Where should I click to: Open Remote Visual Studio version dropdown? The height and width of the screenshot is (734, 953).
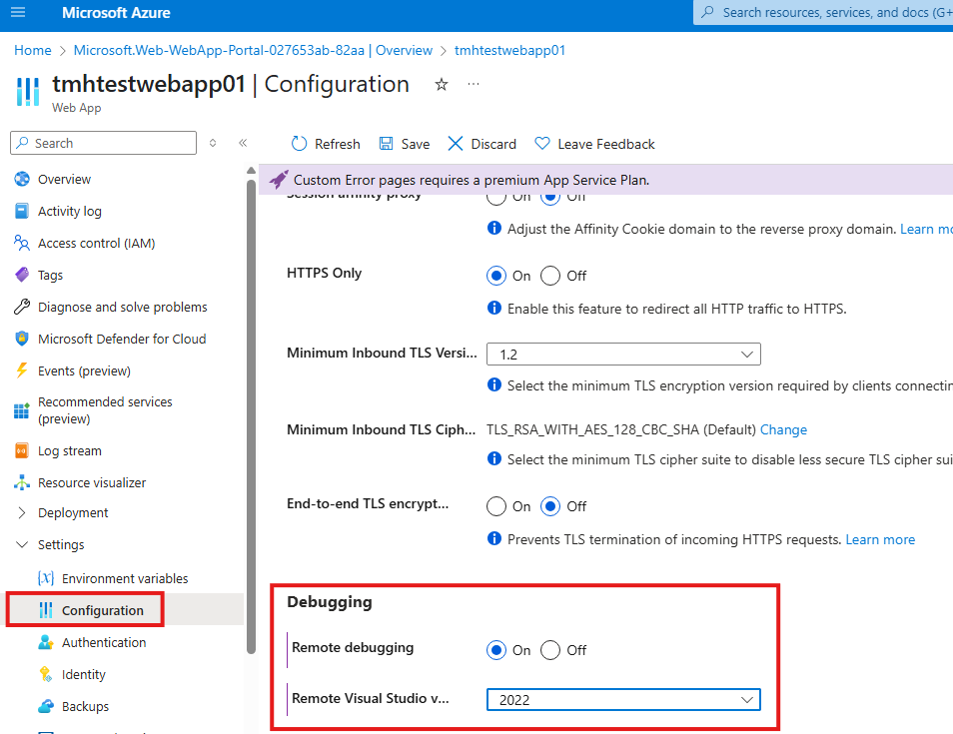tap(623, 700)
